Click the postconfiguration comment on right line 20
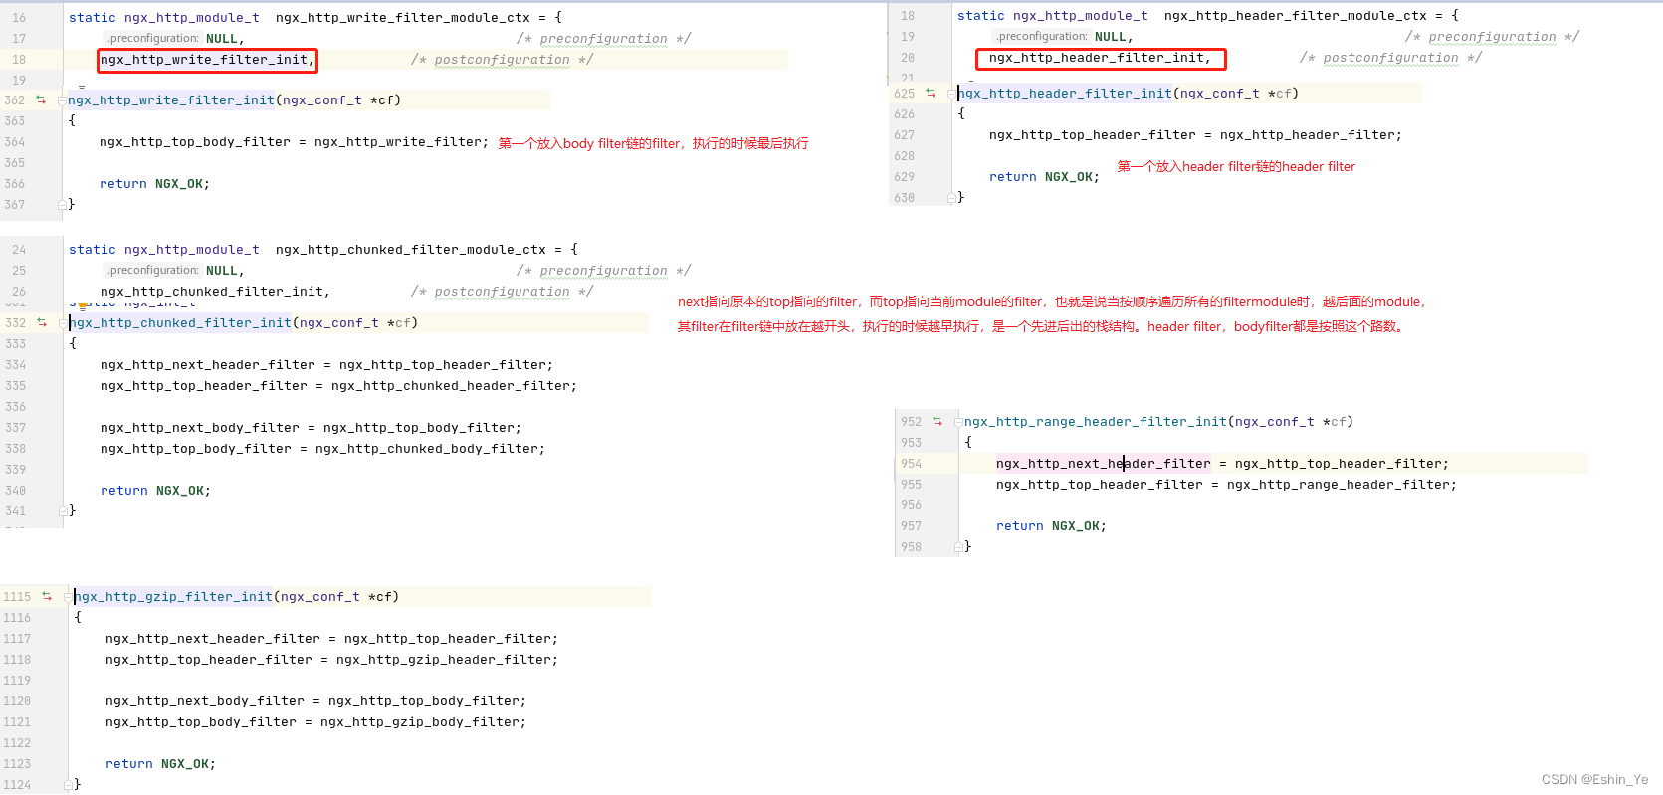1663x795 pixels. (1390, 58)
